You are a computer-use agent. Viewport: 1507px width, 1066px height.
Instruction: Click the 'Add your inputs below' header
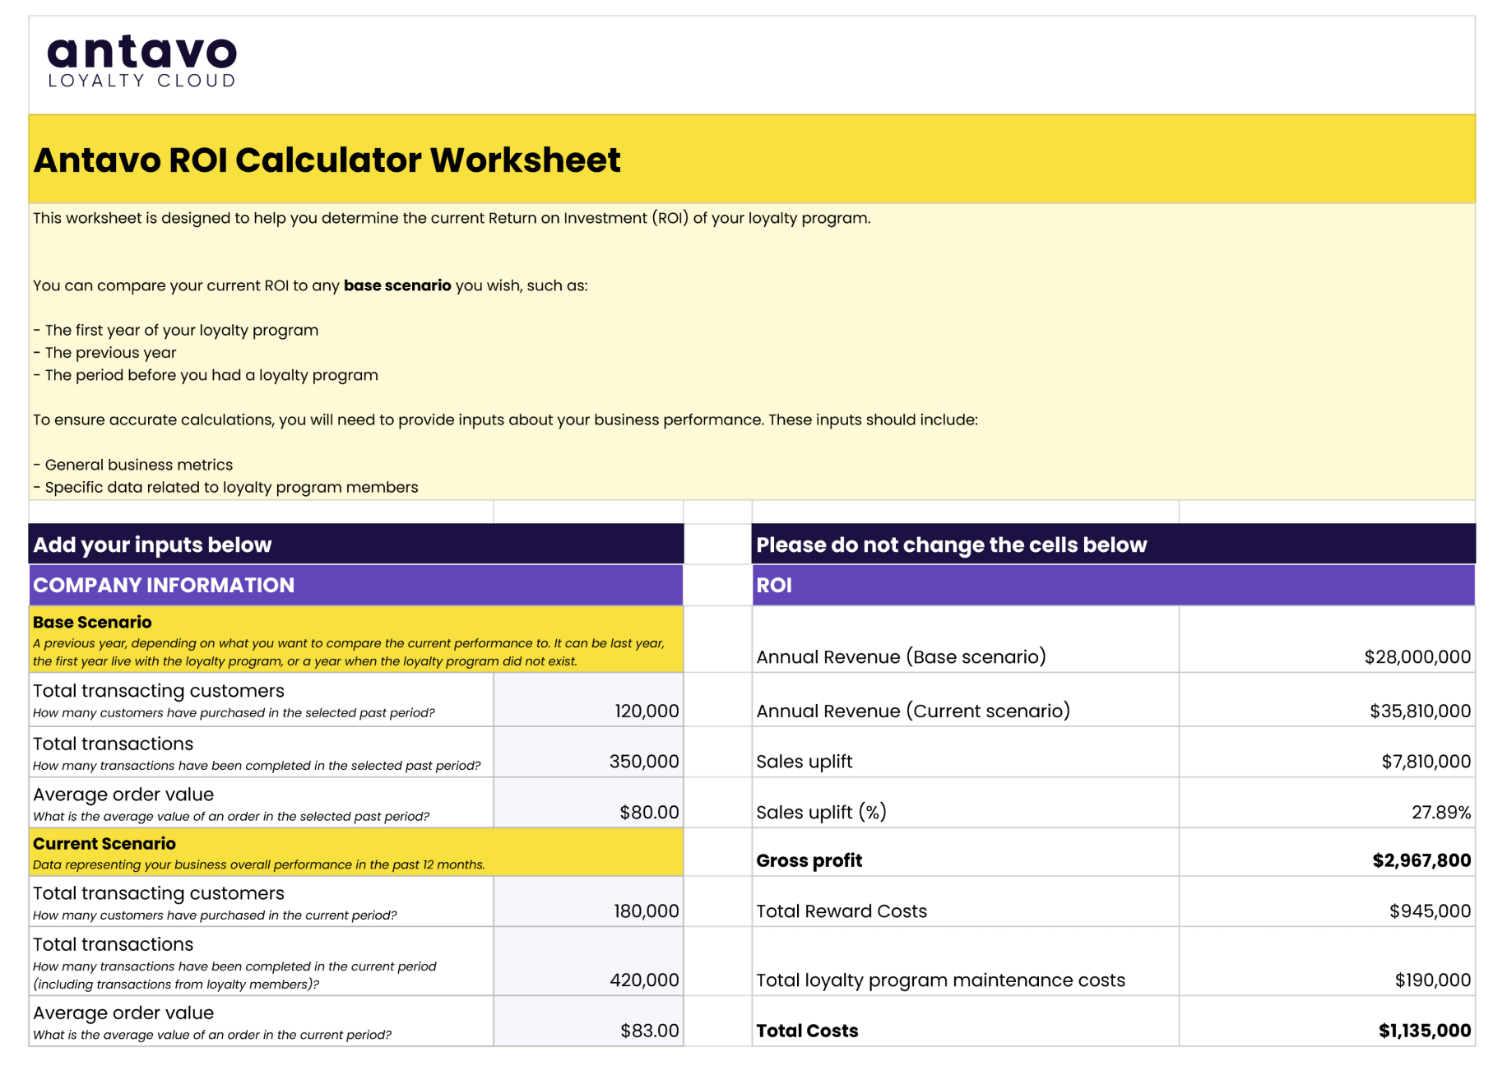356,544
